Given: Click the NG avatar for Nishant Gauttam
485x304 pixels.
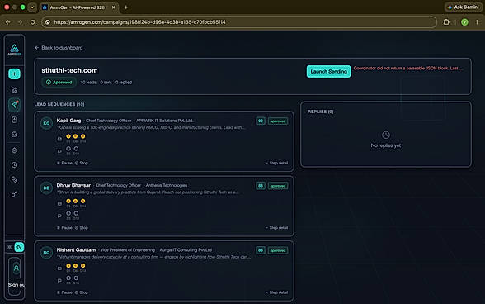Looking at the screenshot, I should tap(46, 253).
